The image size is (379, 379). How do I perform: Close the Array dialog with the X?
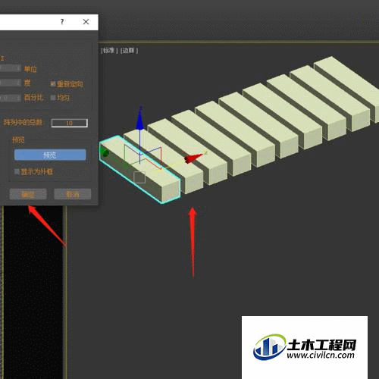pos(86,22)
